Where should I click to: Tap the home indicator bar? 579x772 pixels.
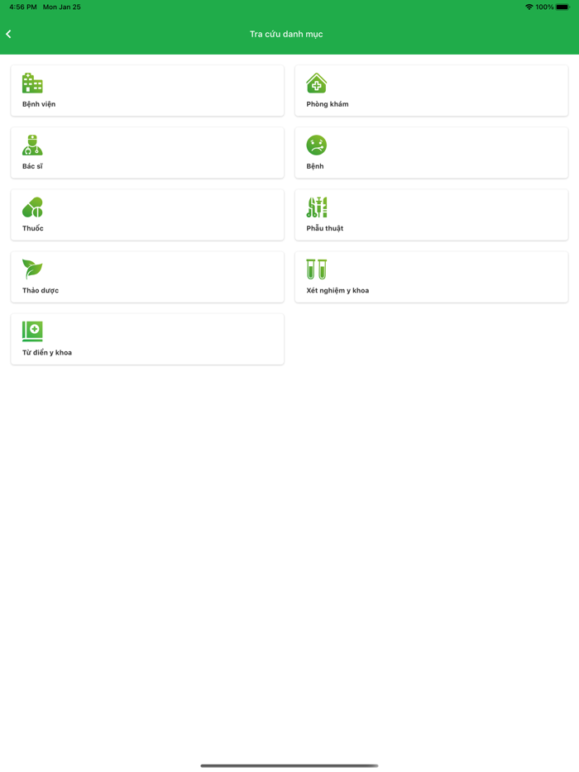(289, 765)
